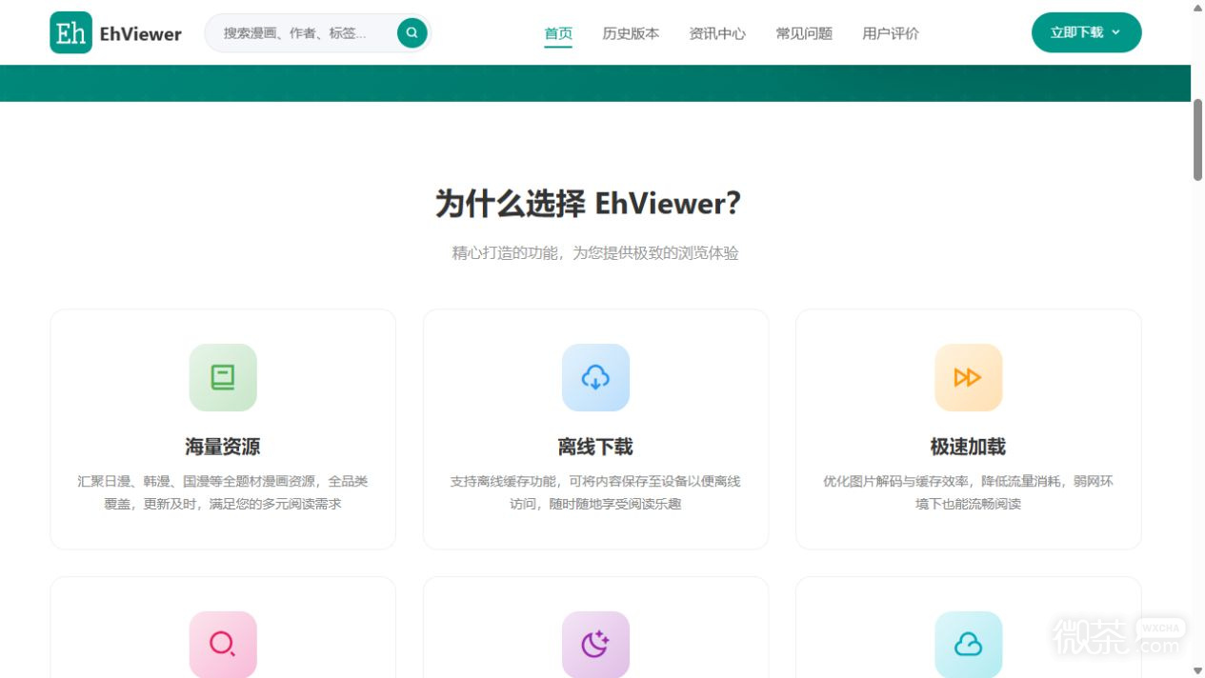Click the EhViewer logo icon
The image size is (1205, 678).
tap(71, 32)
